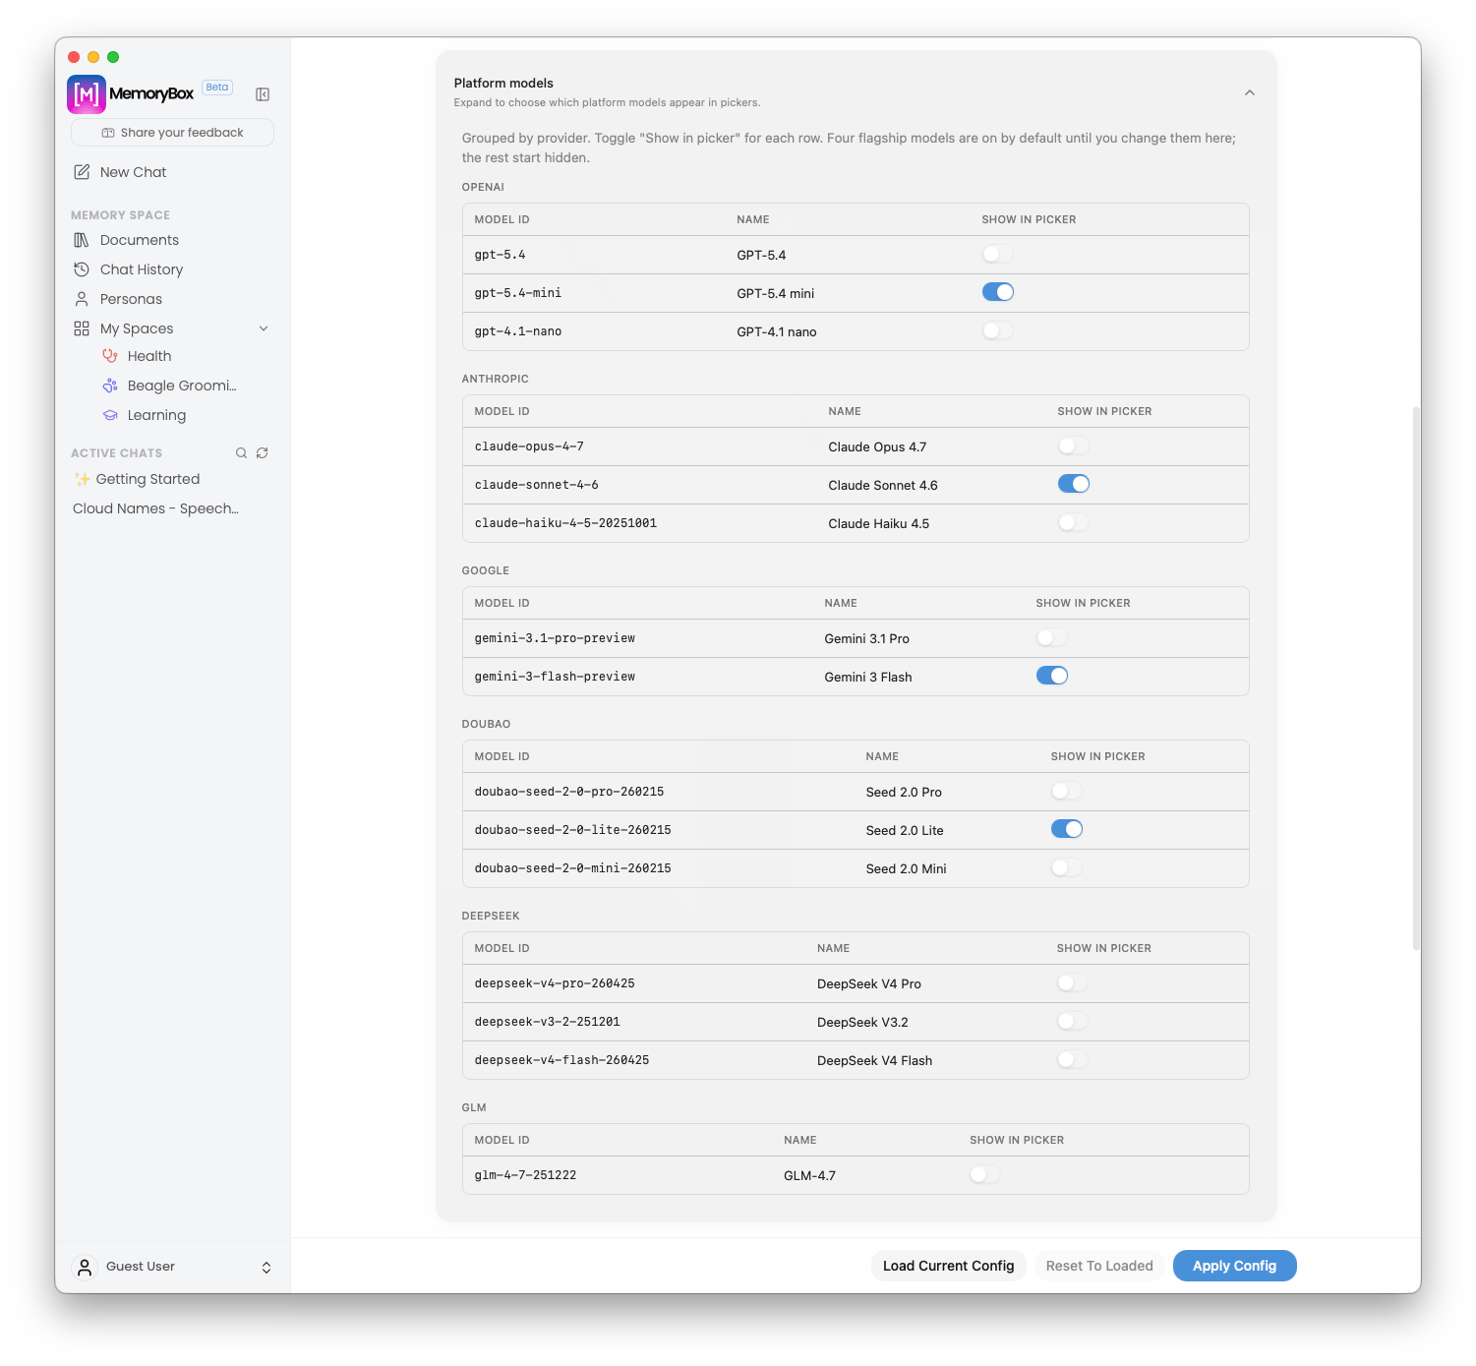
Task: Click model ID glm-4-7-251222
Action: 525,1175
